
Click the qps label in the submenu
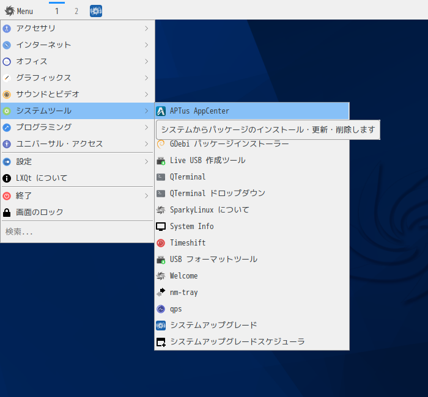[176, 309]
